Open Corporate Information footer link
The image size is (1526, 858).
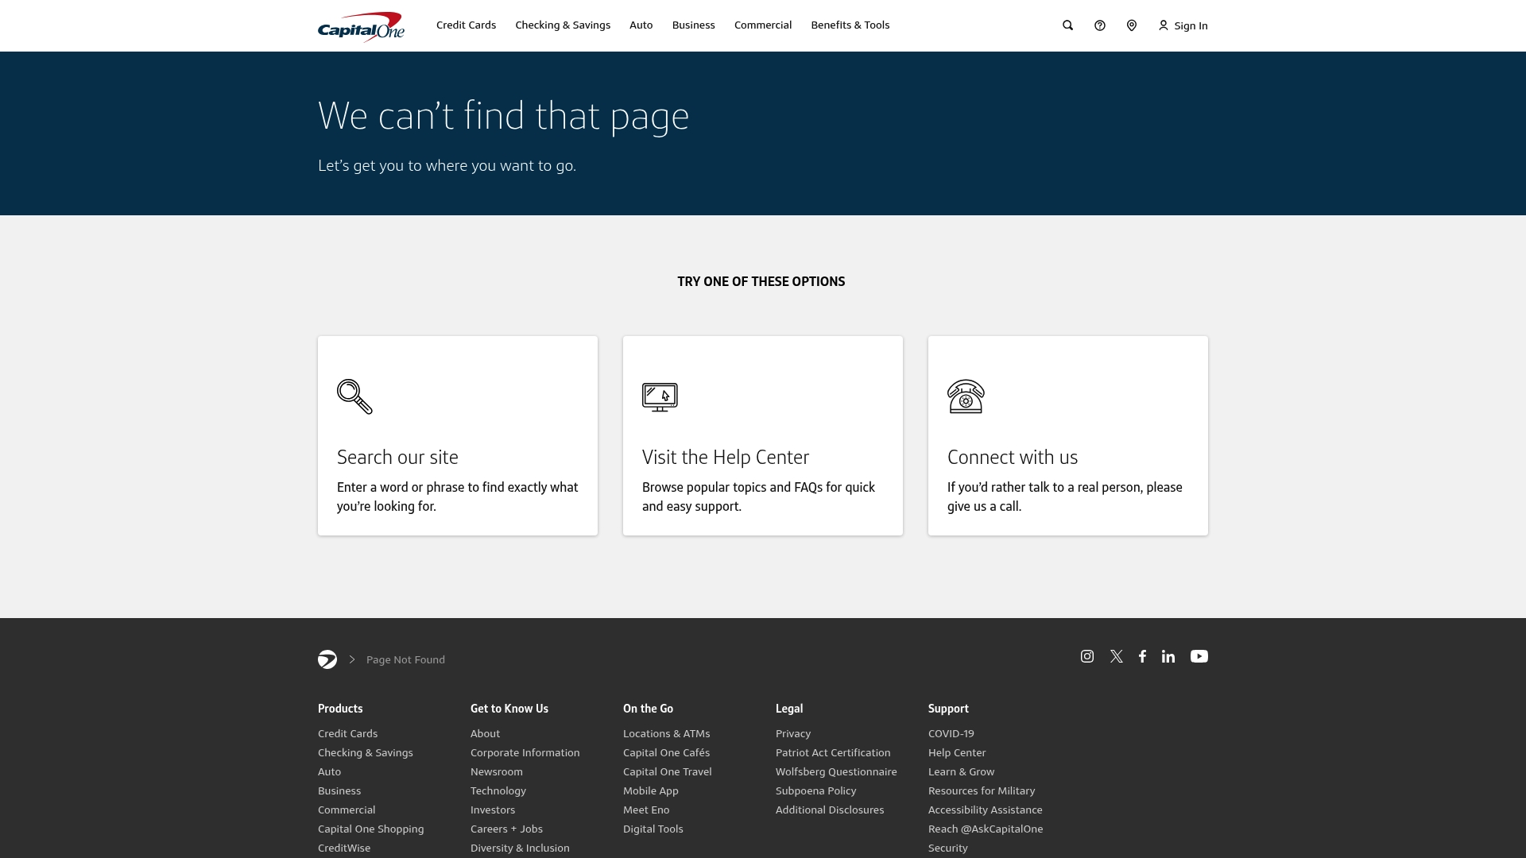[525, 752]
